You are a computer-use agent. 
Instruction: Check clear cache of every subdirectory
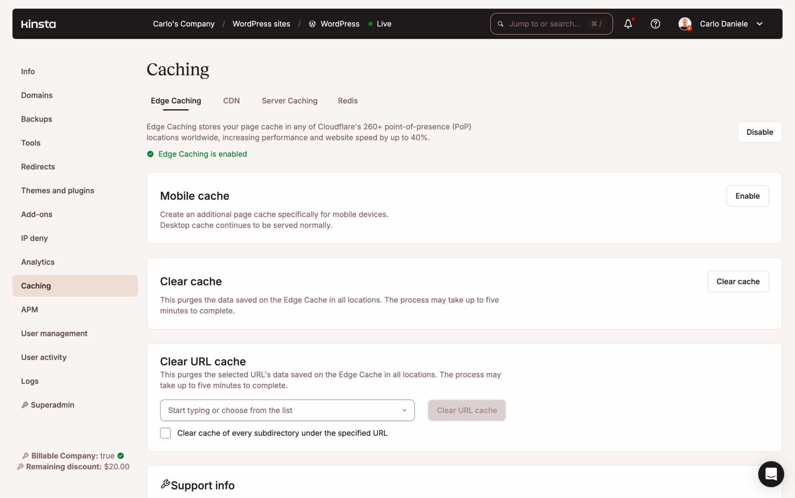point(165,433)
